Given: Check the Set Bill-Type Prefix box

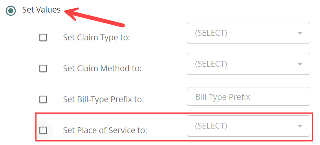Looking at the screenshot, I should 43,100.
